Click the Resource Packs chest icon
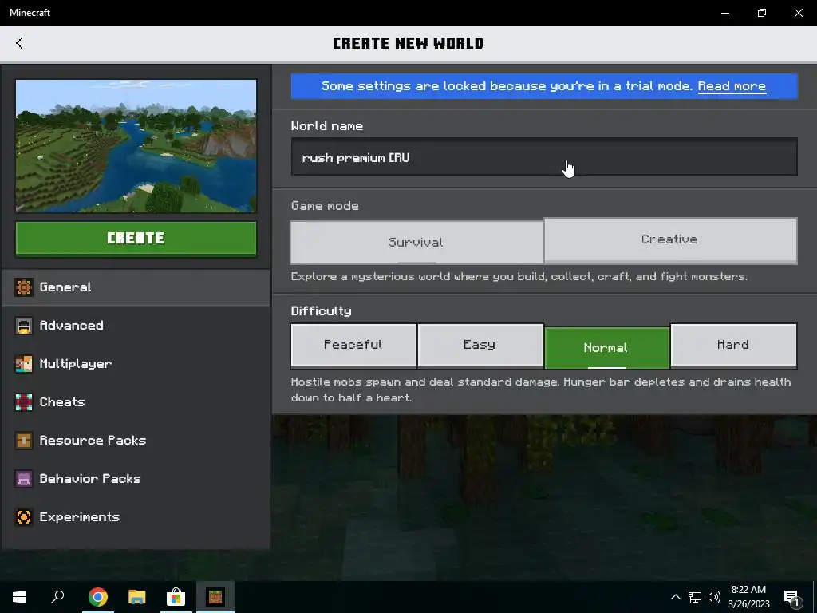 point(23,441)
